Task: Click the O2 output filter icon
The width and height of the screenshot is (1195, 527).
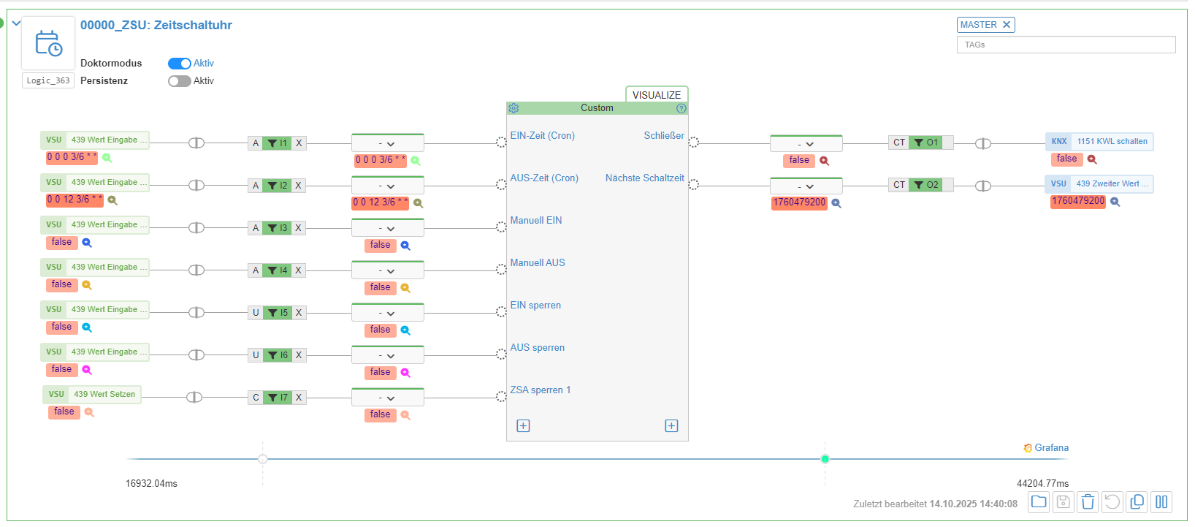Action: tap(920, 185)
